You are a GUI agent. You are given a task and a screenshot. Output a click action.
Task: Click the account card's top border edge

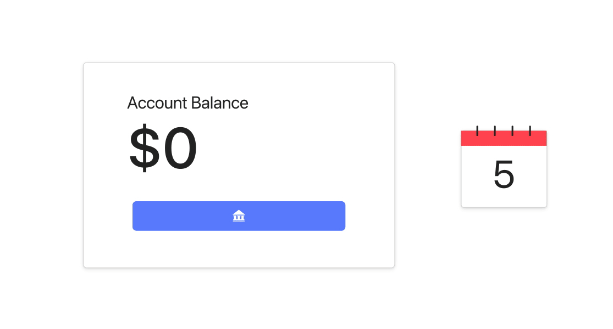pyautogui.click(x=239, y=63)
